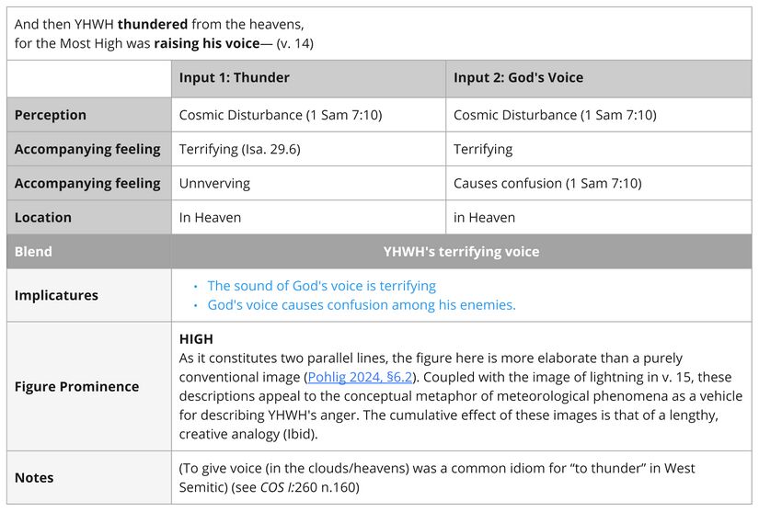Click the bullet about confusion among his enemies
Viewport: 759px width, 512px height.
coord(361,305)
